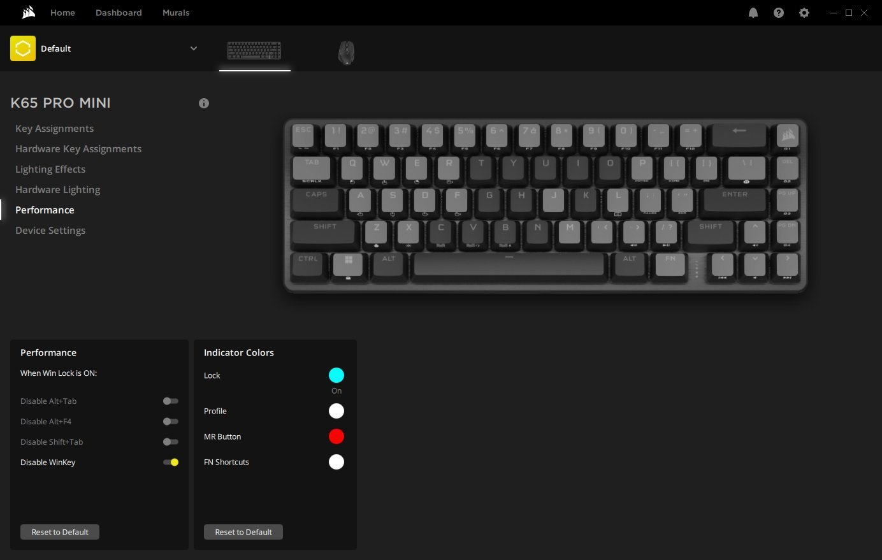The width and height of the screenshot is (882, 560).
Task: Open the Murals tab
Action: (x=176, y=13)
